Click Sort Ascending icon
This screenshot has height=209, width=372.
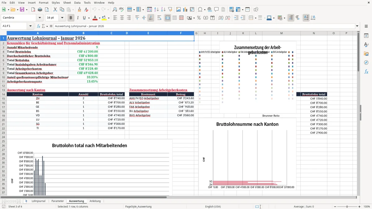pyautogui.click(x=156, y=10)
